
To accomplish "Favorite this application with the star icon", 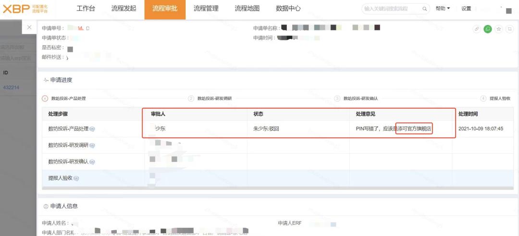I will [499, 29].
